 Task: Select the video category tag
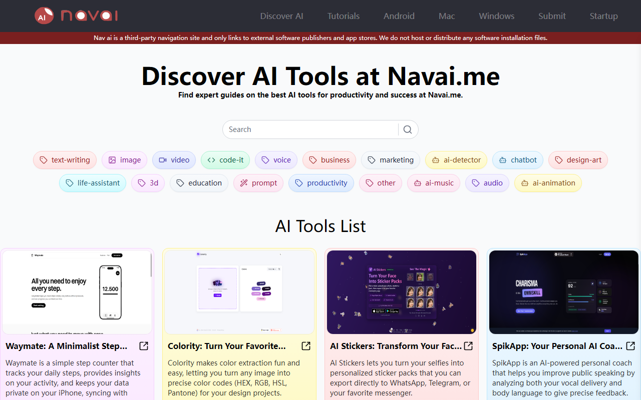coord(174,160)
